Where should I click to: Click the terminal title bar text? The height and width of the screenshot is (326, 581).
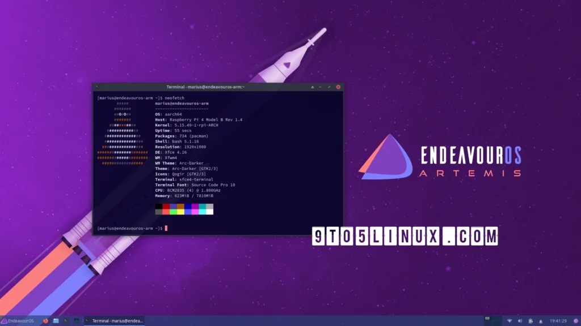[205, 87]
